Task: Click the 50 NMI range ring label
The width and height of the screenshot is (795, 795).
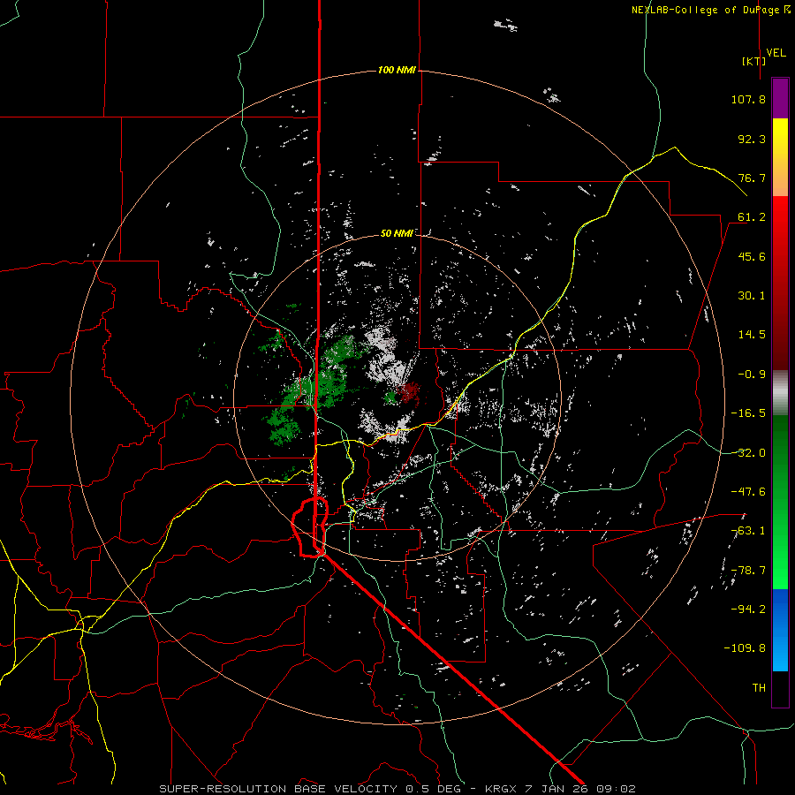Action: (397, 233)
